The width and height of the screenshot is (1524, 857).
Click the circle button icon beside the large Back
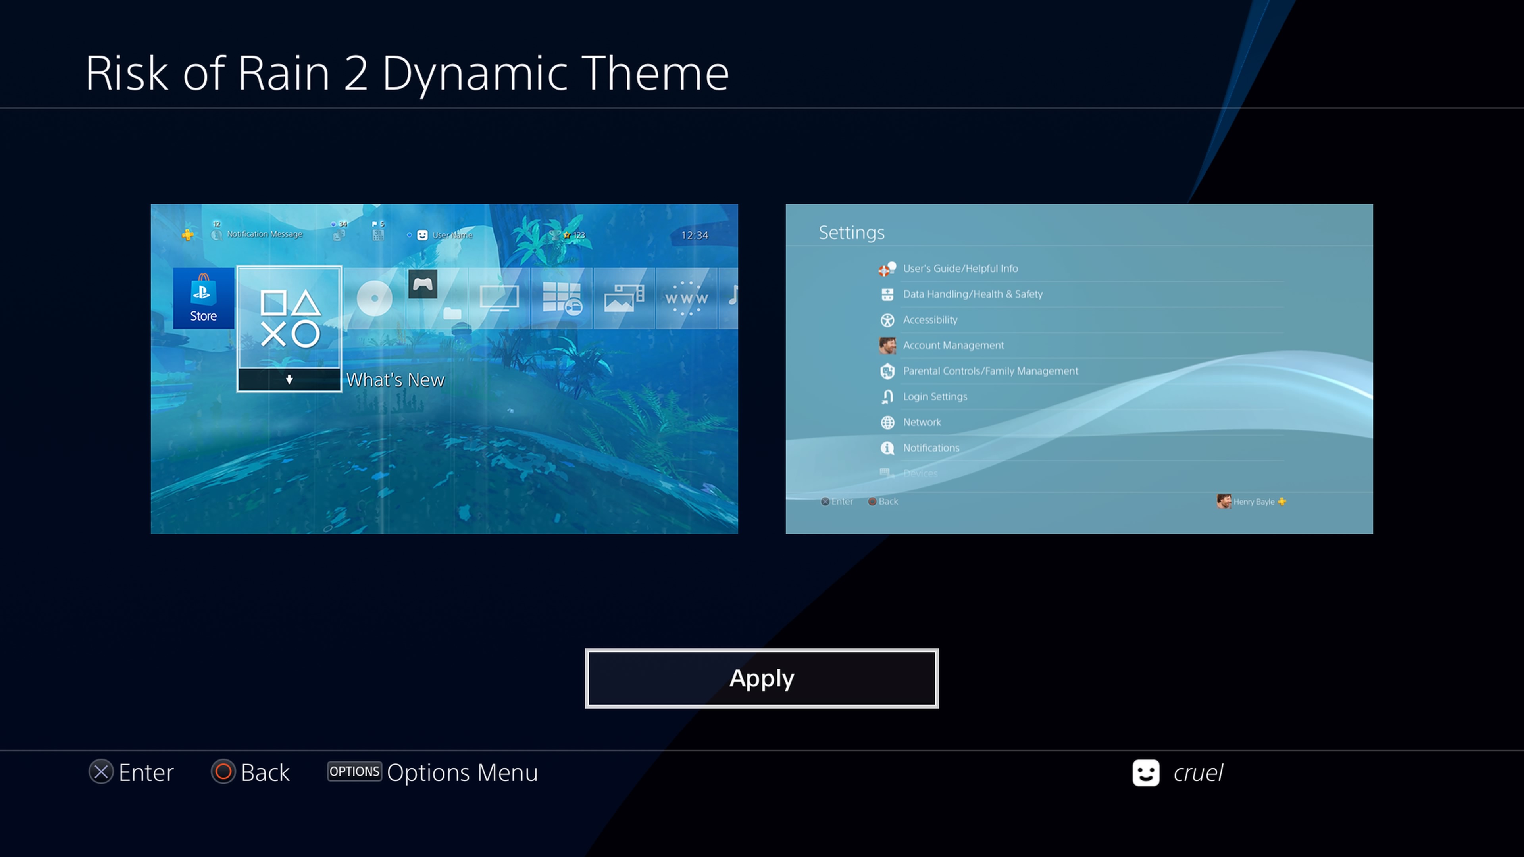coord(223,772)
